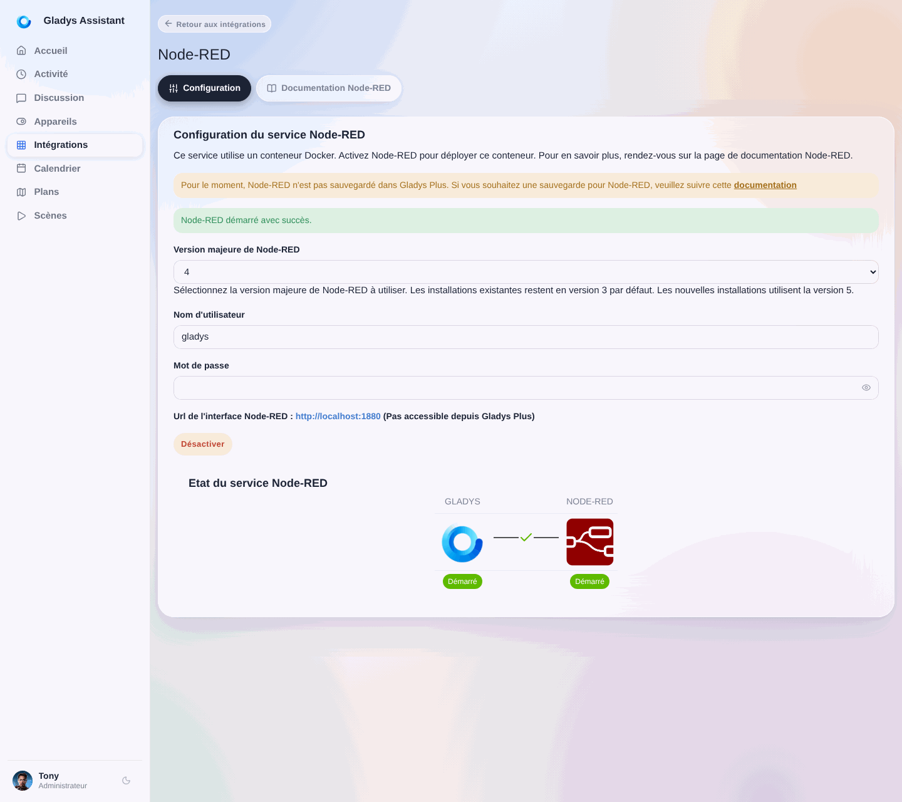Click the GLADYS column header
This screenshot has height=802, width=902.
[x=462, y=501]
